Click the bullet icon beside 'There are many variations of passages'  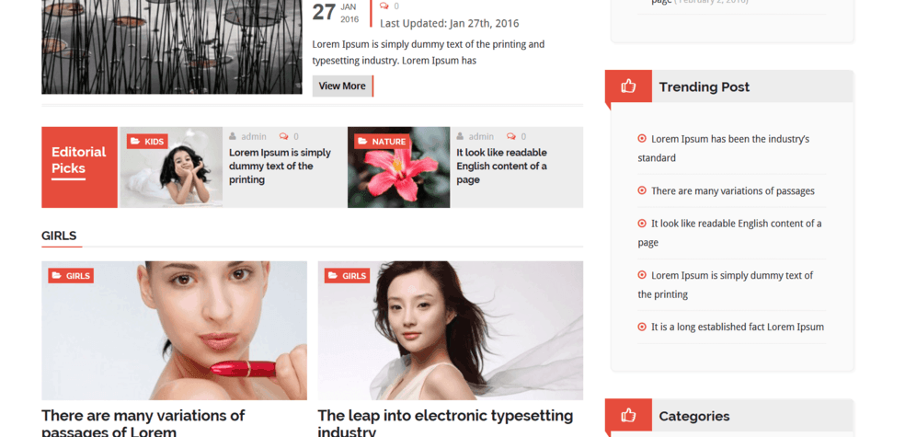[642, 190]
